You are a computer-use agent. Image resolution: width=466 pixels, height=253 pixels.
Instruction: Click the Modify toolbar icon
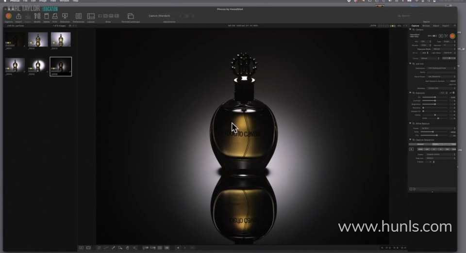pyautogui.click(x=37, y=16)
